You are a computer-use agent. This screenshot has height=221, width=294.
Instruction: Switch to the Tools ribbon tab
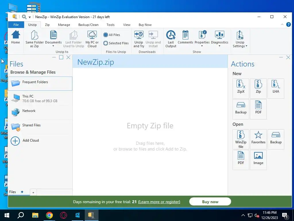111,25
